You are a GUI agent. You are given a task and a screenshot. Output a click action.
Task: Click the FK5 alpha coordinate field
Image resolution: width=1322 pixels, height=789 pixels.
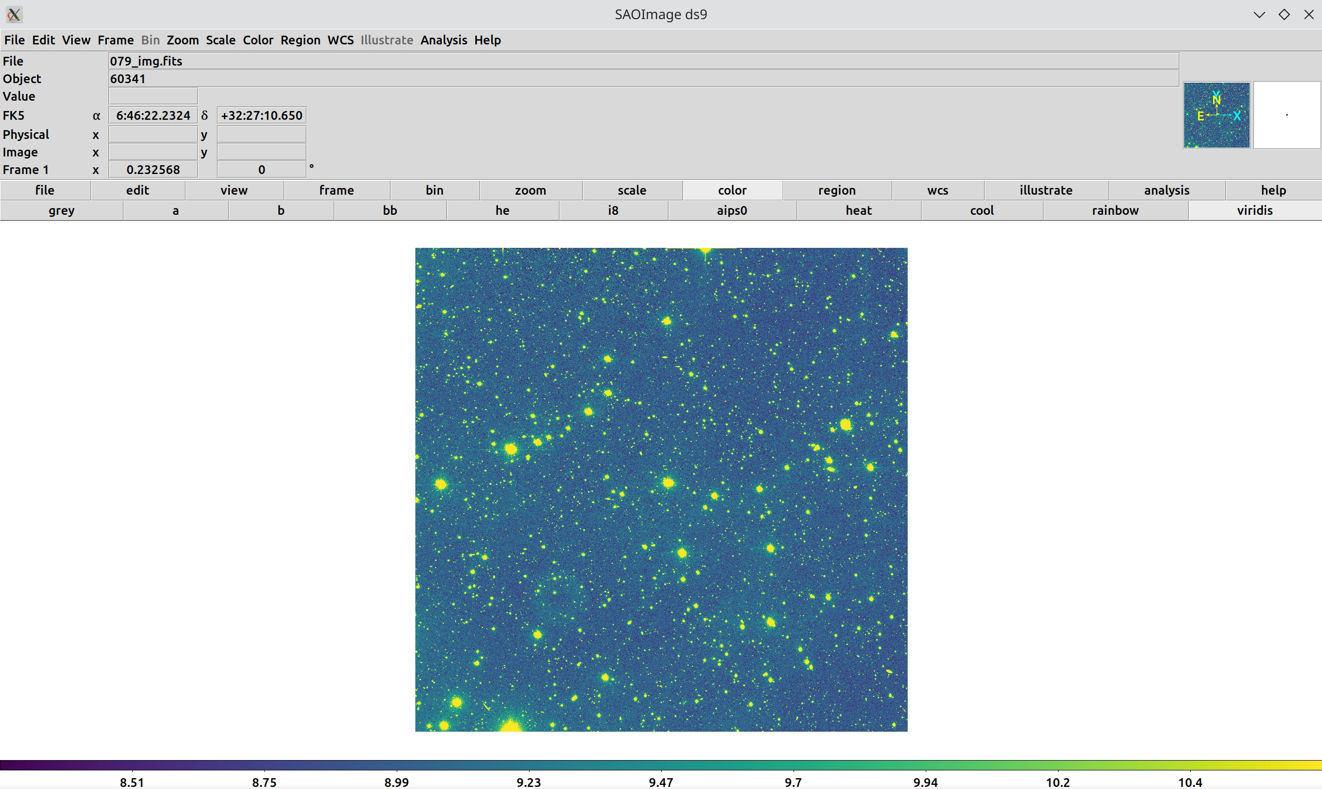click(153, 115)
